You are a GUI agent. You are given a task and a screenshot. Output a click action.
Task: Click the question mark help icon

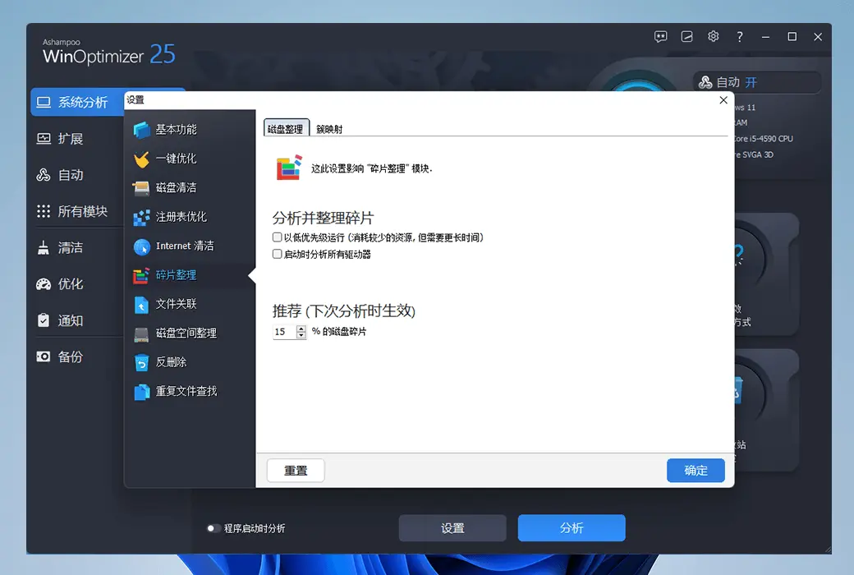pyautogui.click(x=739, y=36)
